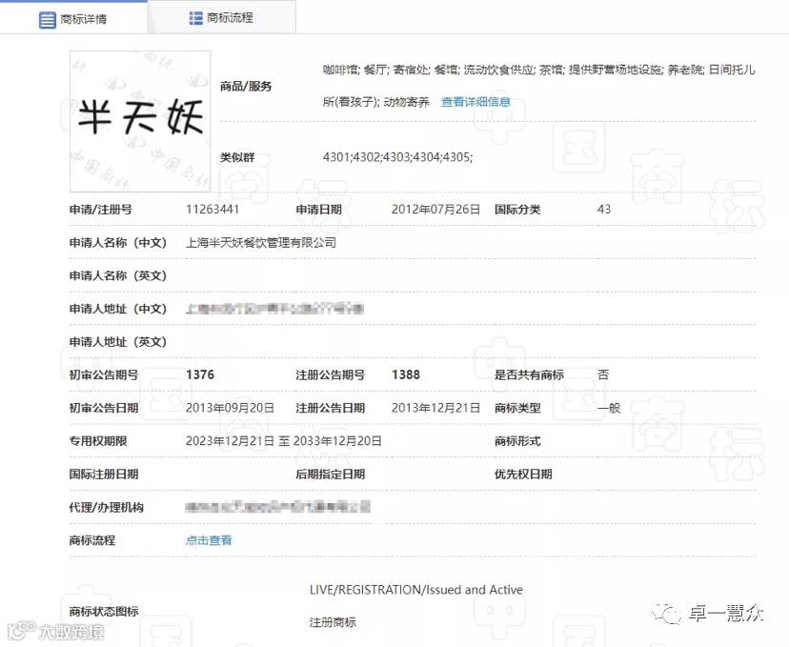This screenshot has width=789, height=647.
Task: Select the 商标形式 label
Action: (x=517, y=441)
